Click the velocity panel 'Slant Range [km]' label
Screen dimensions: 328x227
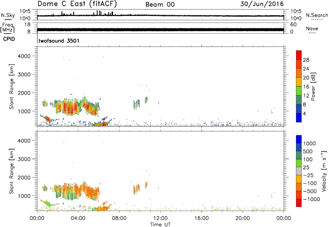pyautogui.click(x=11, y=171)
